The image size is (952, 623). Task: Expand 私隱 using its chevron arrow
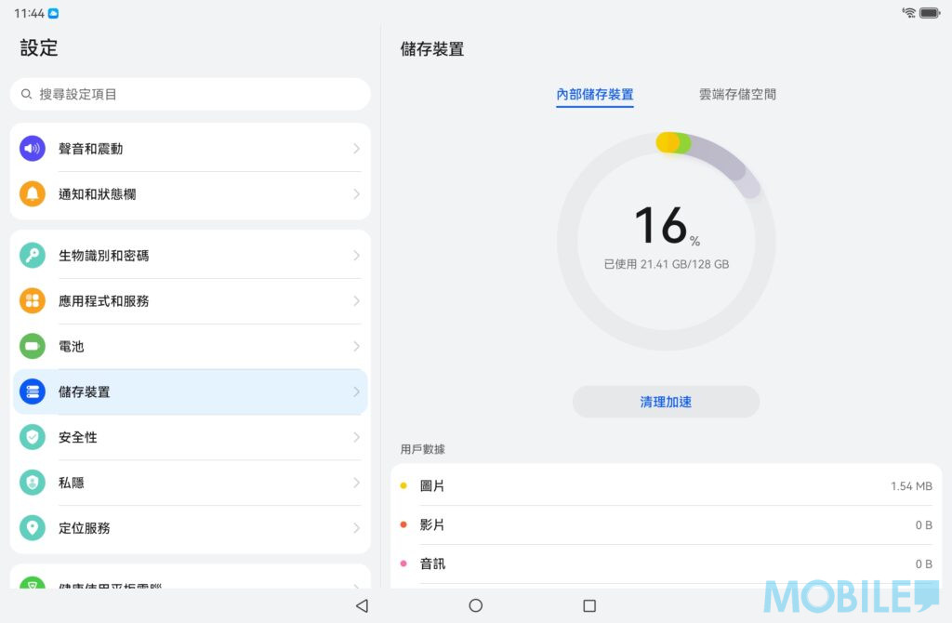coord(356,483)
